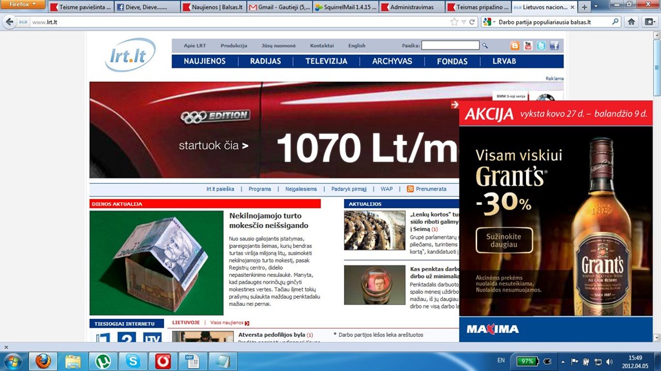Open the PDF document icon in the taskbar
The image size is (661, 371).
[192, 361]
